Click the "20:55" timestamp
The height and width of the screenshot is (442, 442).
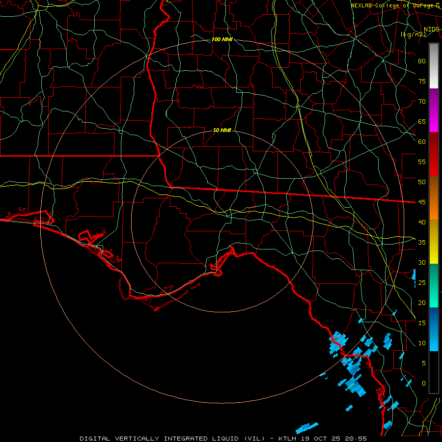click(x=357, y=439)
